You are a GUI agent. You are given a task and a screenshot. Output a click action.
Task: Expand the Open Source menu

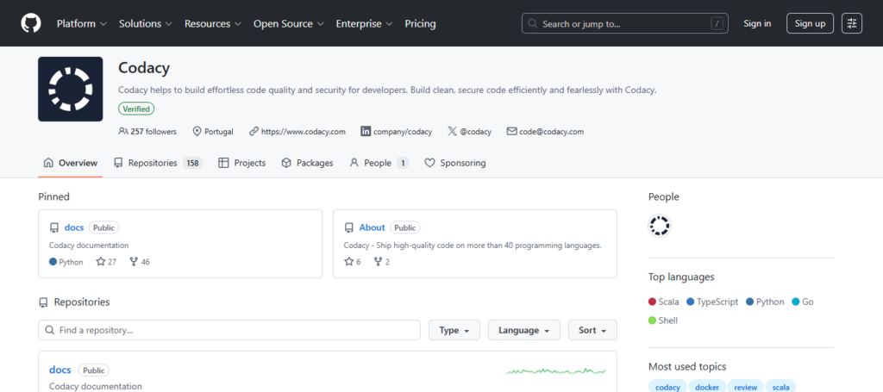tap(289, 23)
